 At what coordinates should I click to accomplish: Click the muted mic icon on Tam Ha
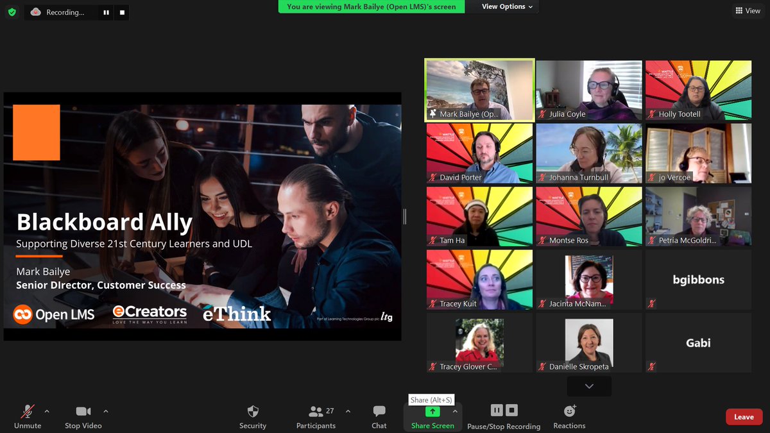pos(433,241)
